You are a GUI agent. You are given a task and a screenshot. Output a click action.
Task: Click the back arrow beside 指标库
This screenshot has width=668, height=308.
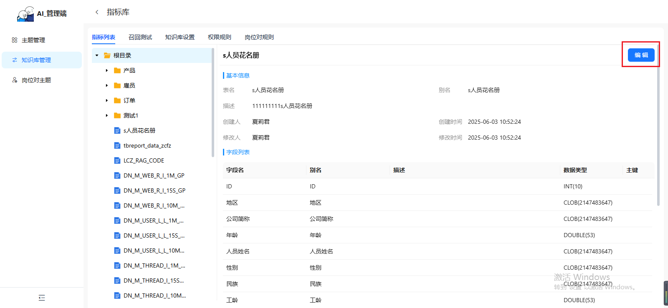click(97, 12)
